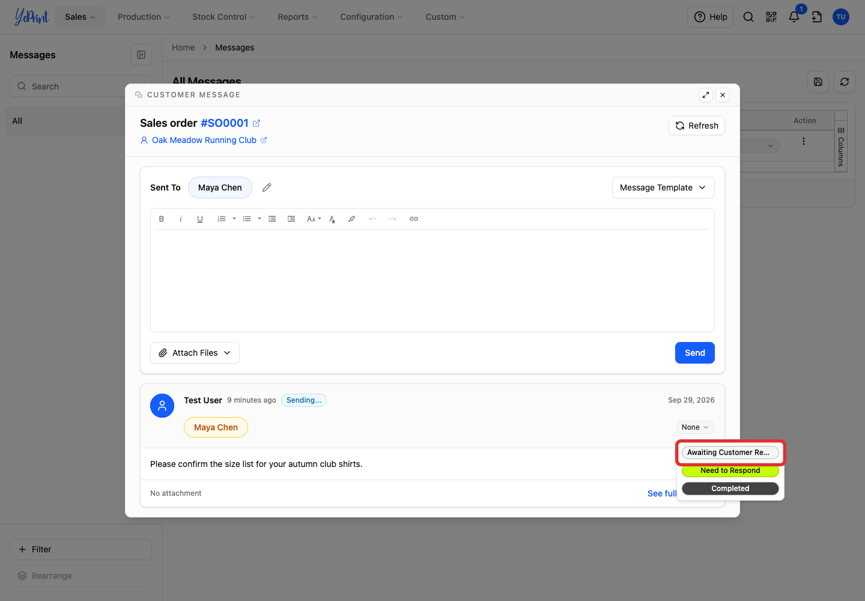This screenshot has height=601, width=865.
Task: Click the Refresh button
Action: 697,126
